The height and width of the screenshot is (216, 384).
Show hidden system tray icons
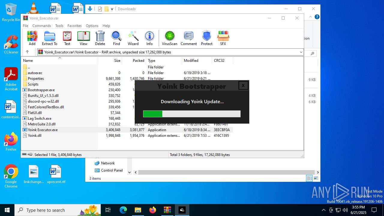click(x=323, y=210)
